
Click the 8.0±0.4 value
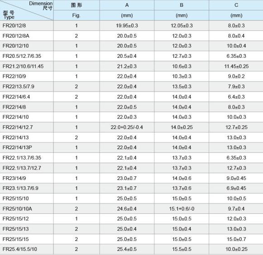236,36
